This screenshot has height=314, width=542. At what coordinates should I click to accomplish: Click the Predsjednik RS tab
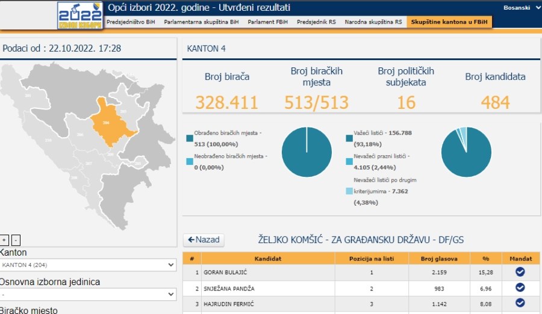tap(316, 22)
